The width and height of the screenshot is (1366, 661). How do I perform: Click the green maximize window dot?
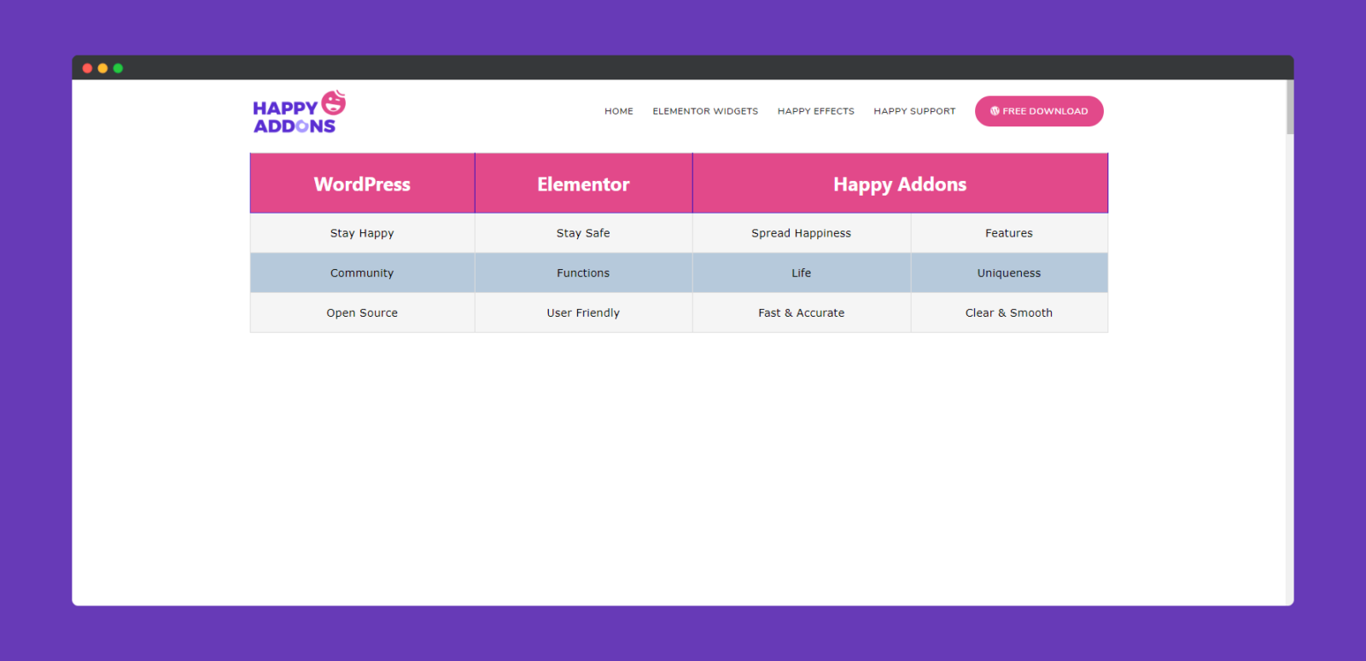(x=118, y=68)
